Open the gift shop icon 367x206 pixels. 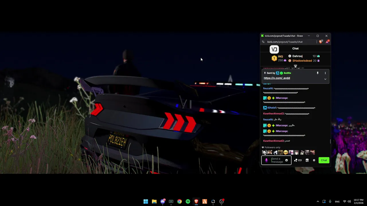[307, 160]
